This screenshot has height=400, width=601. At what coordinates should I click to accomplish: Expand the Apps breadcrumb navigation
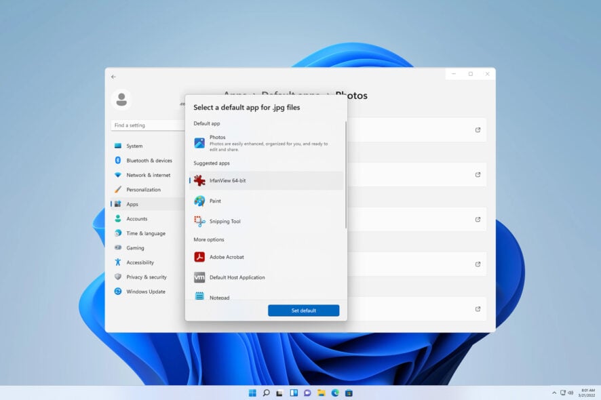pyautogui.click(x=234, y=96)
